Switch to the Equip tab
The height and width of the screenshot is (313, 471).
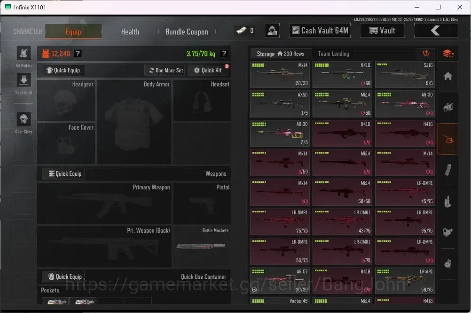73,31
